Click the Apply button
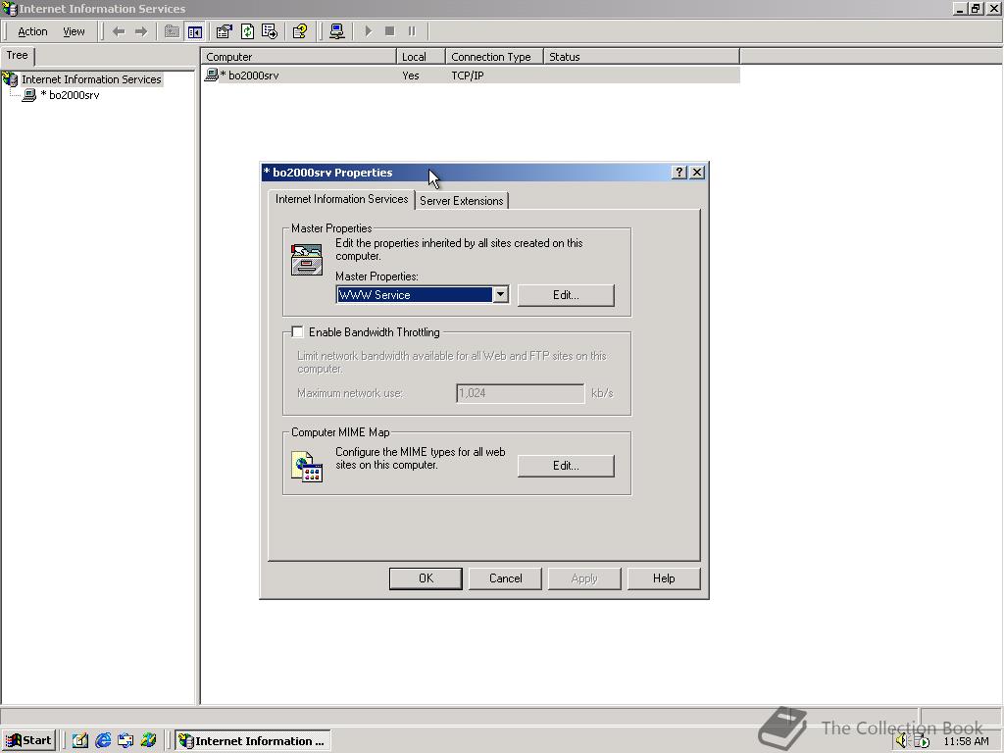Image resolution: width=1004 pixels, height=753 pixels. click(584, 578)
